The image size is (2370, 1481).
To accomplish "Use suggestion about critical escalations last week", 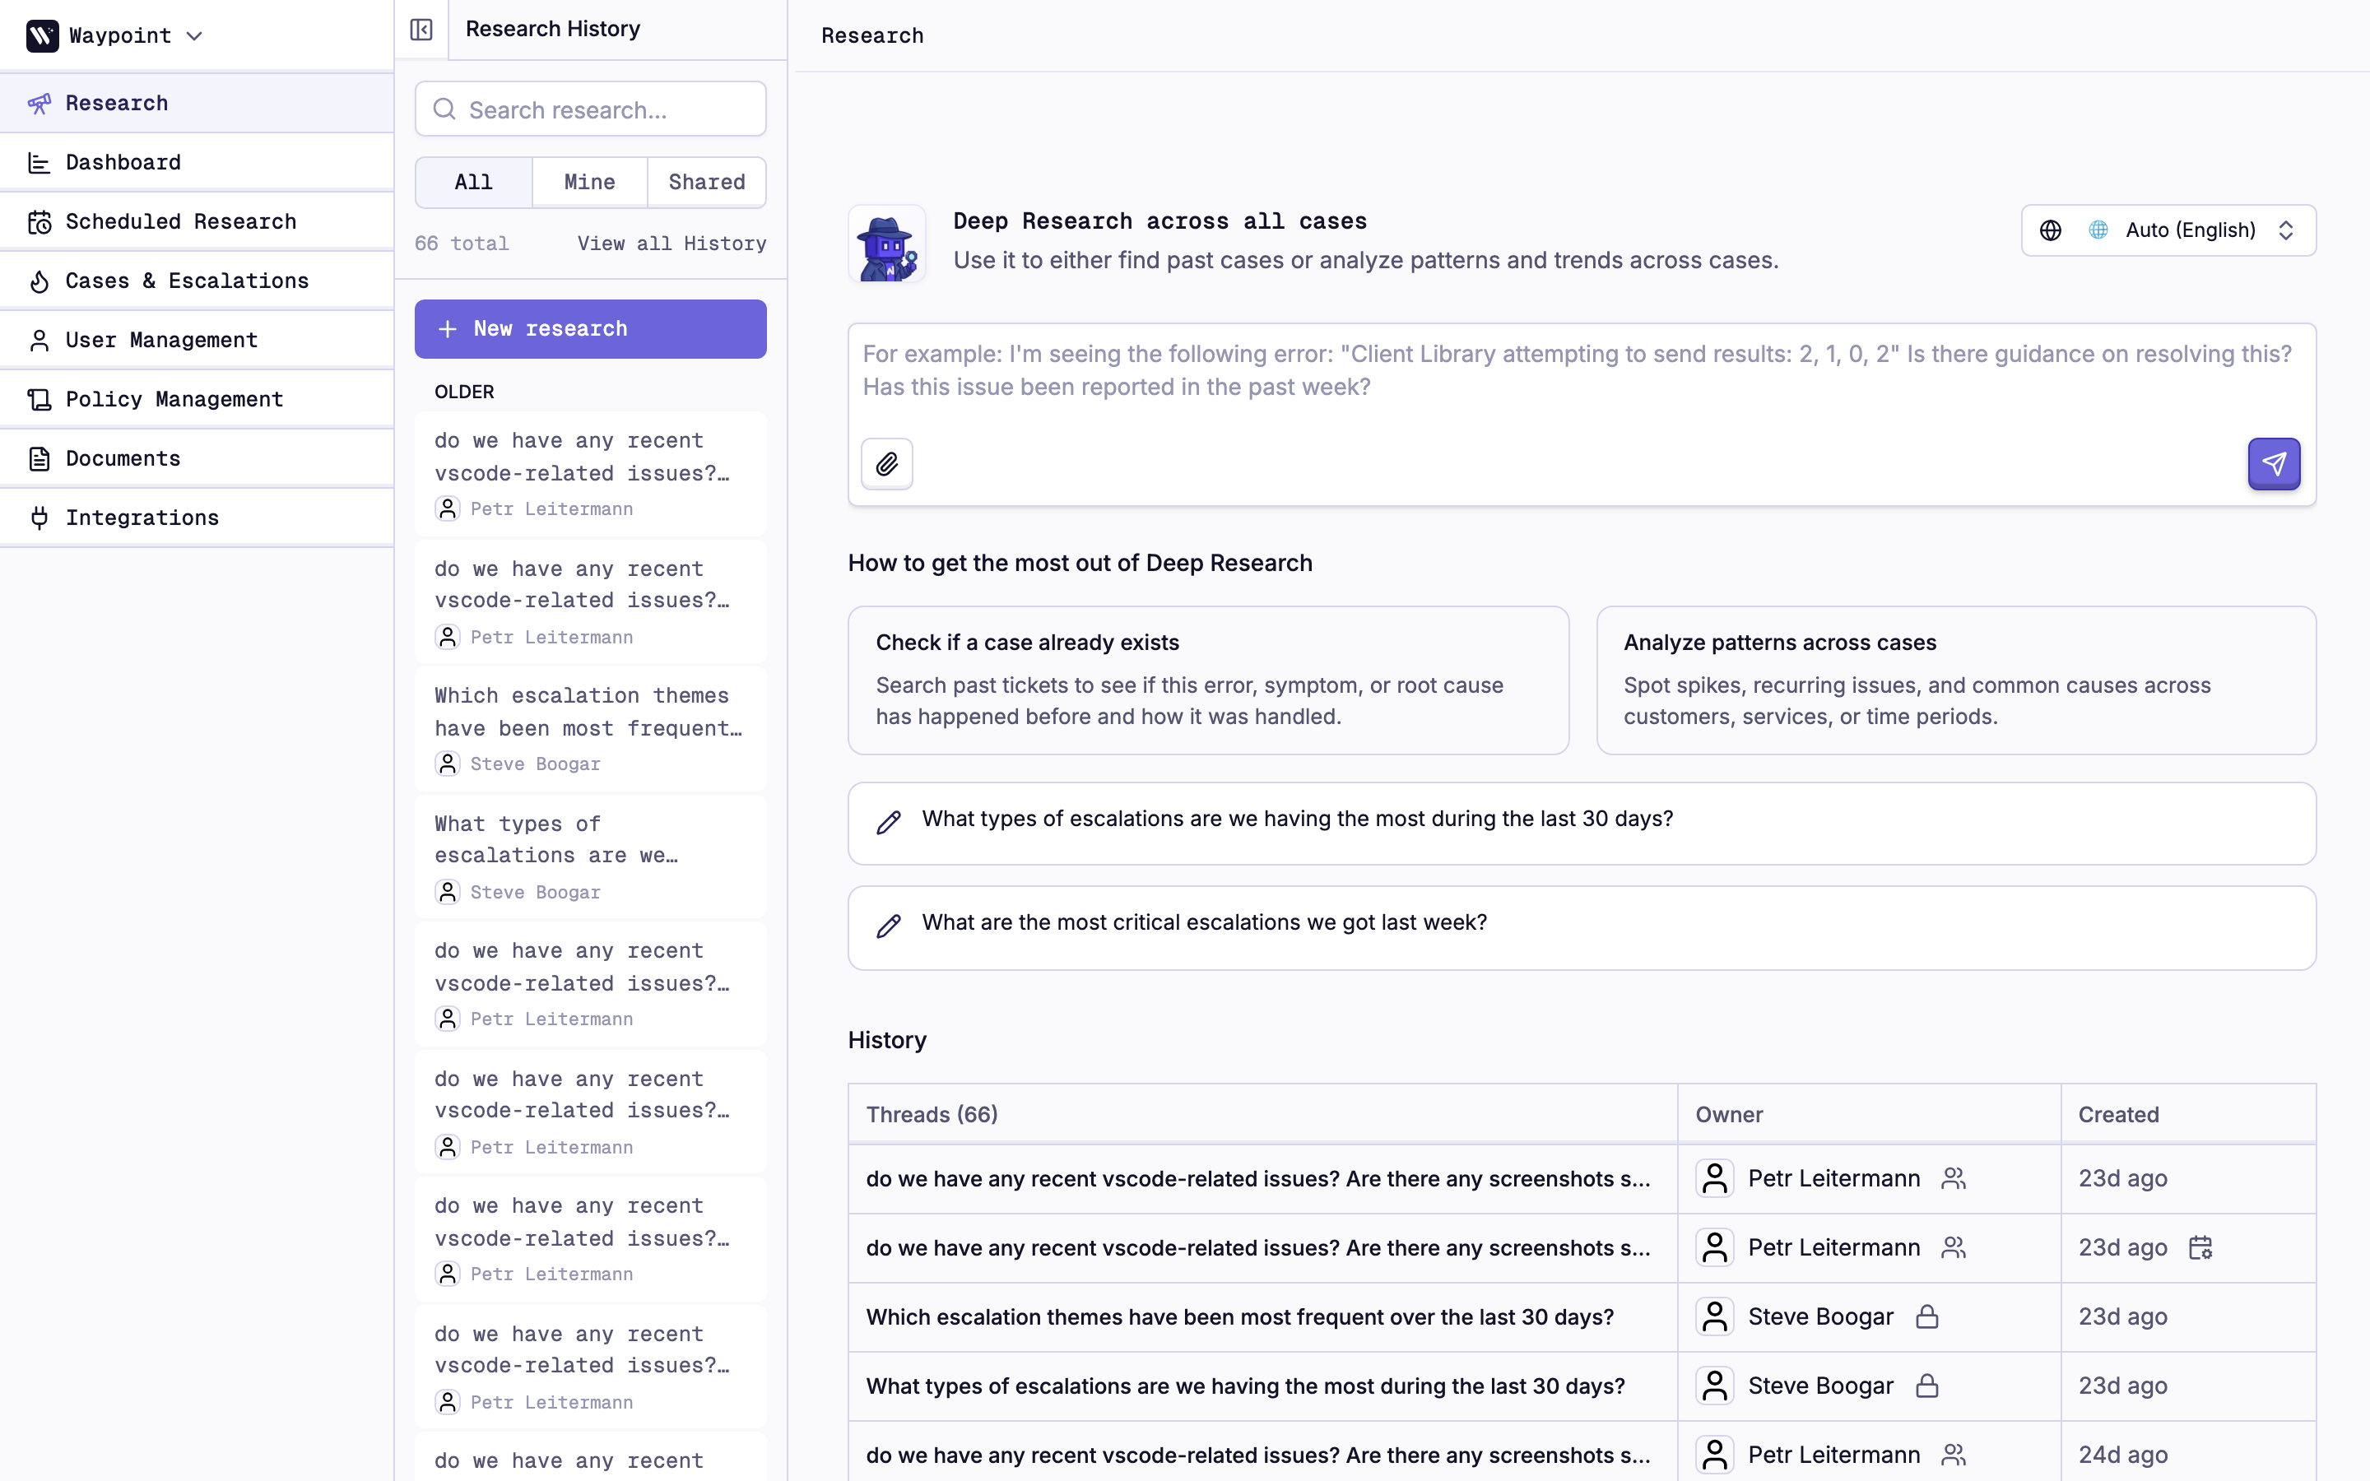I will pyautogui.click(x=1582, y=927).
